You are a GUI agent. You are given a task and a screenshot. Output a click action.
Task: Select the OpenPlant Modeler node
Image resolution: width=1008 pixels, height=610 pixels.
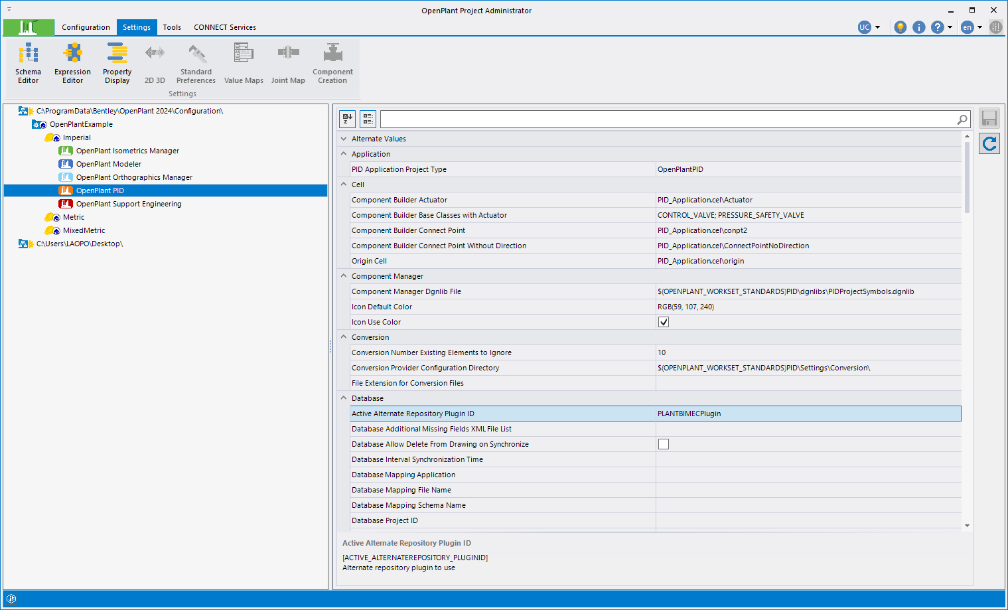coord(108,164)
